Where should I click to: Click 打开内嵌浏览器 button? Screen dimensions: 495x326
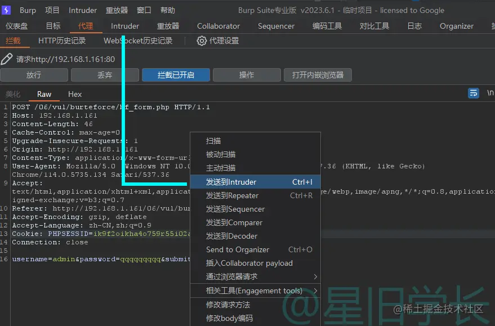point(318,75)
